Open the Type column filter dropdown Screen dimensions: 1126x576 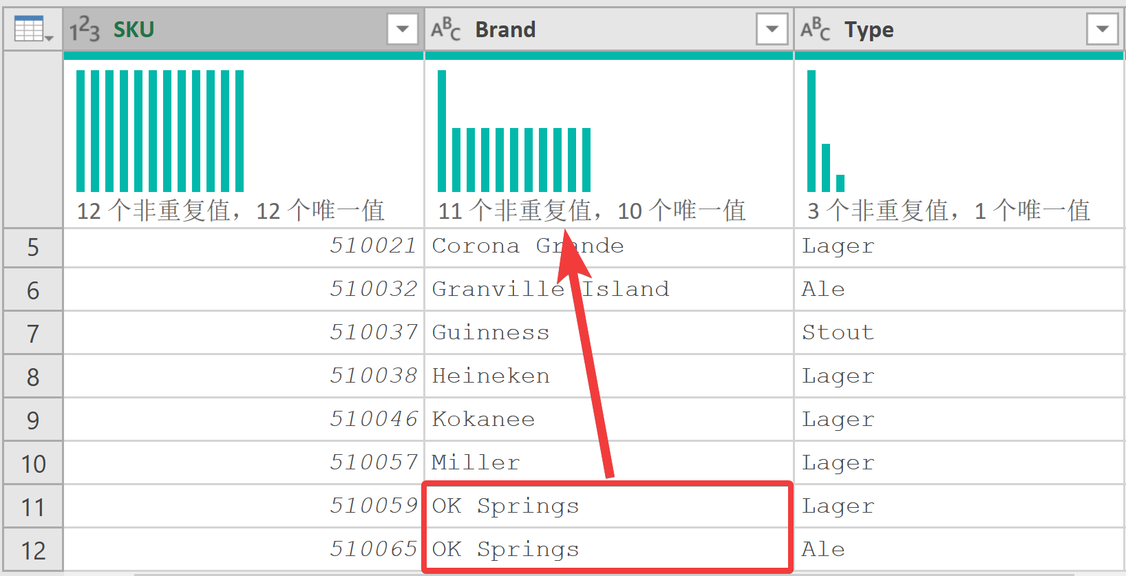[1103, 30]
